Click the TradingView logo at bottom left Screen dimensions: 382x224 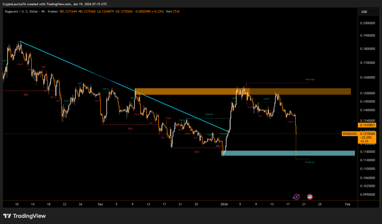[24, 216]
